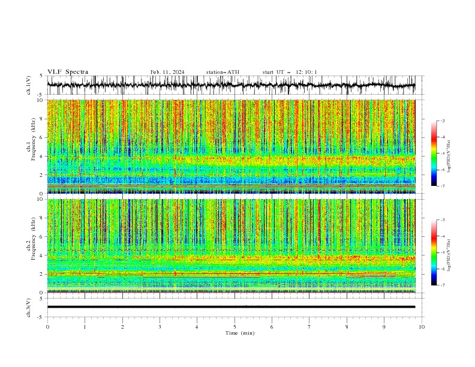Viewport: 475px width, 367px height.
Task: Click the lower log(PSD) colorbar label
Action: (x=449, y=255)
